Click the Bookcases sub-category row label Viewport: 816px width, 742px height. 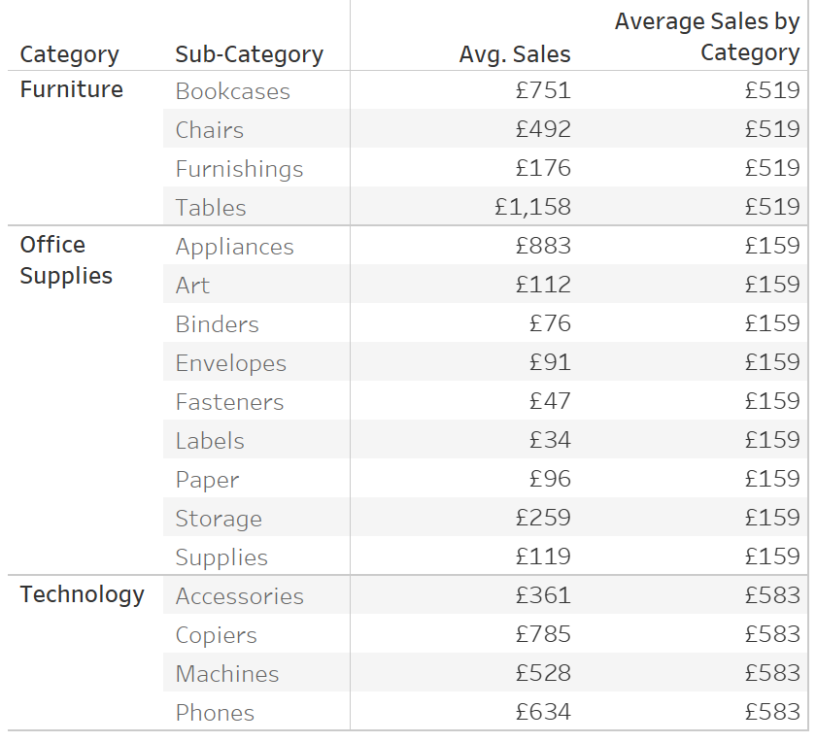[232, 91]
